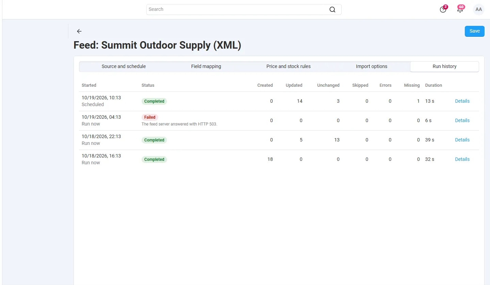Open the help icon with badge 2
The height and width of the screenshot is (285, 490).
tap(443, 10)
